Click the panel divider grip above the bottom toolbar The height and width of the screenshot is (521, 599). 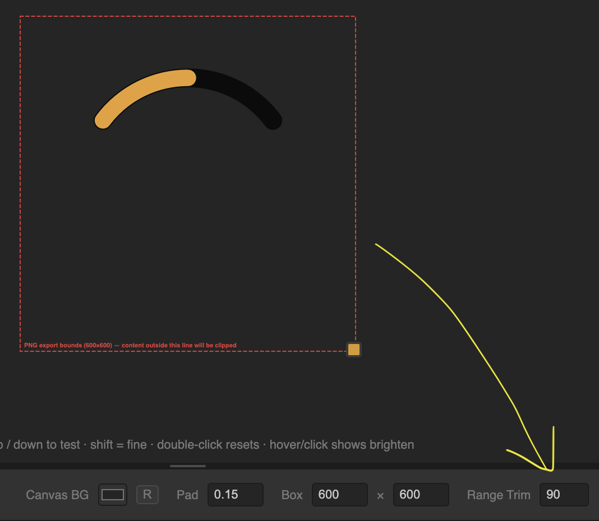[x=188, y=466]
